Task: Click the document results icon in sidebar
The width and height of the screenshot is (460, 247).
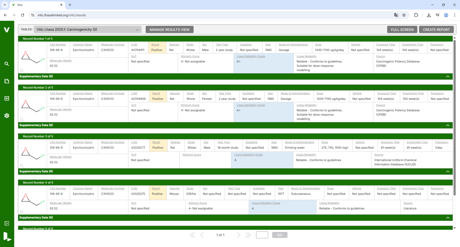Action: [x=6, y=81]
